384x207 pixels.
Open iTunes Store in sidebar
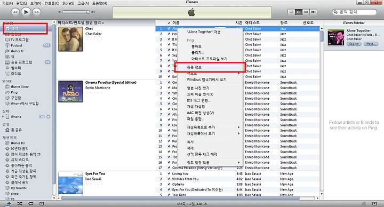pos(20,87)
